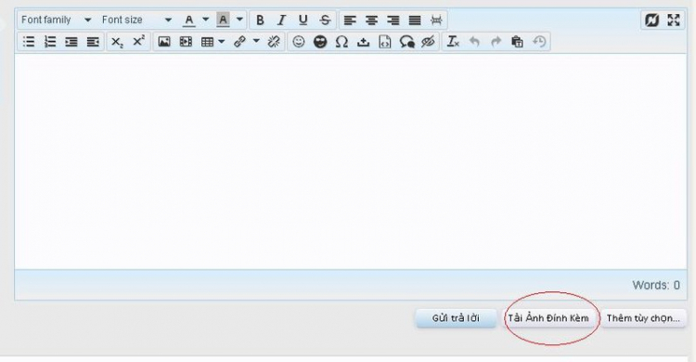Open the Font family dropdown
This screenshot has height=362, width=696.
[x=56, y=20]
